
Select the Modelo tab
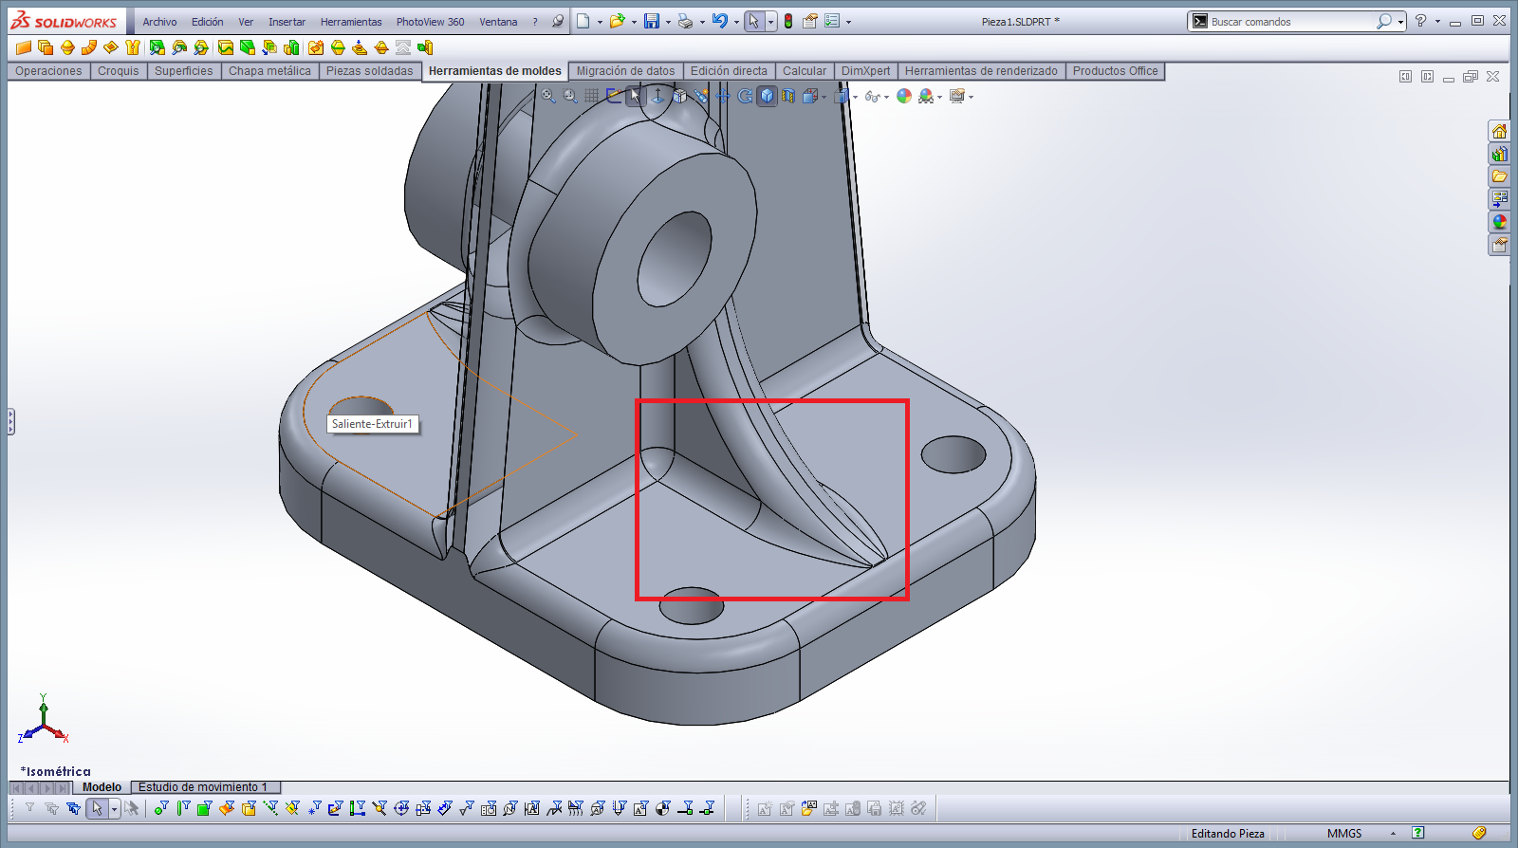tap(102, 787)
